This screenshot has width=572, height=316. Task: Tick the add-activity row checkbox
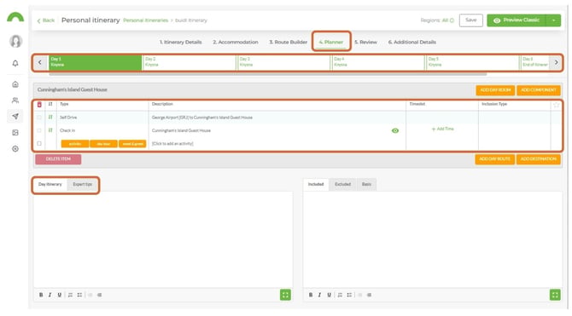(x=39, y=143)
